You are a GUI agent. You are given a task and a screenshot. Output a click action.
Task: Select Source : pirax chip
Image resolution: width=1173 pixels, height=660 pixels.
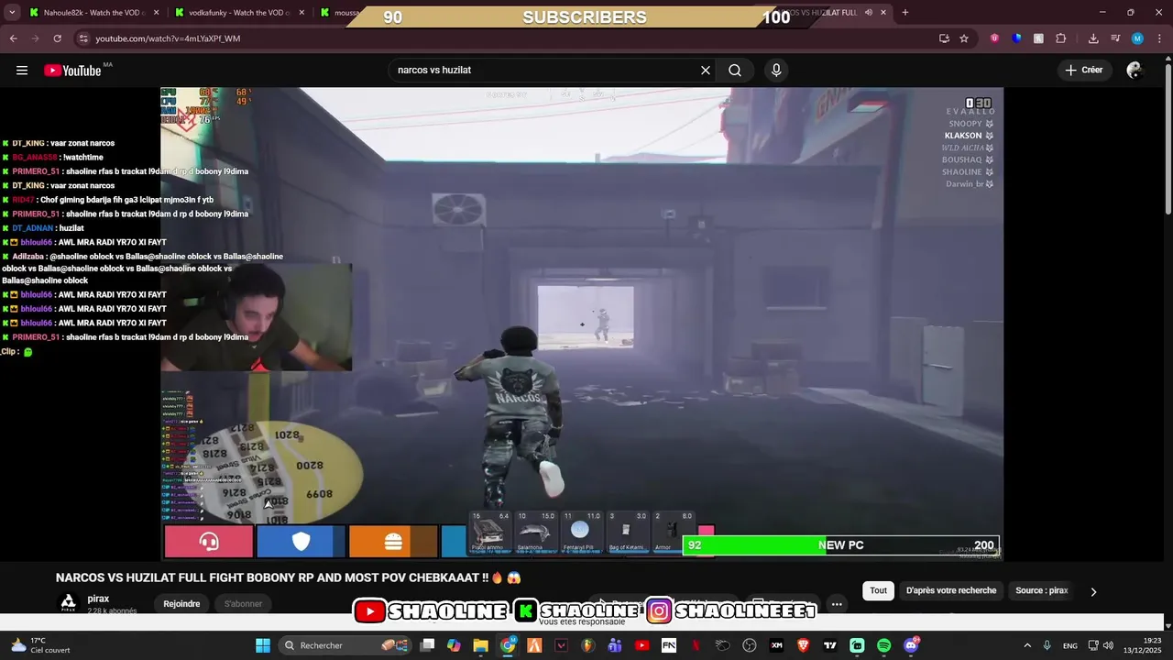click(x=1042, y=590)
